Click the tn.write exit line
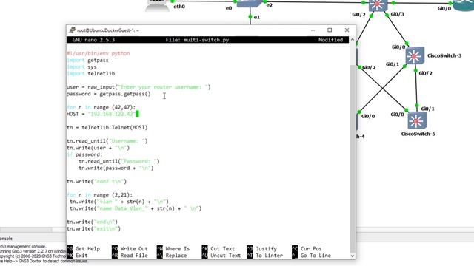 point(94,228)
